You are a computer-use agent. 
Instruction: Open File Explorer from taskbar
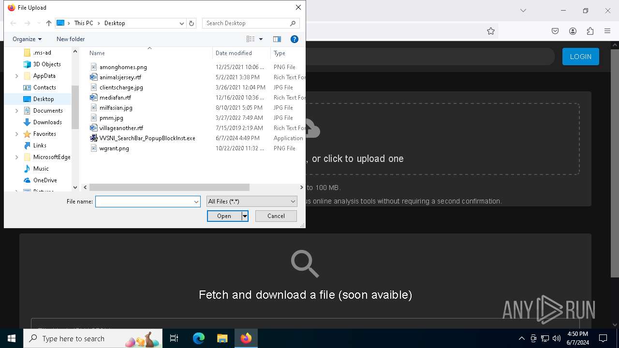[x=222, y=338]
